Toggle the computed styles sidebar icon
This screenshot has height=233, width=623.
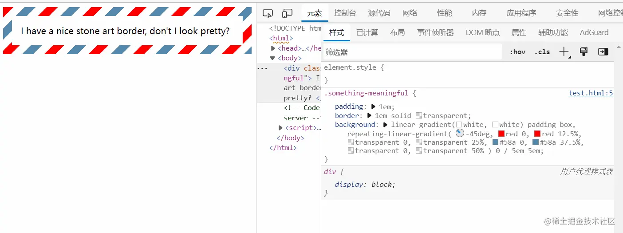pyautogui.click(x=603, y=52)
